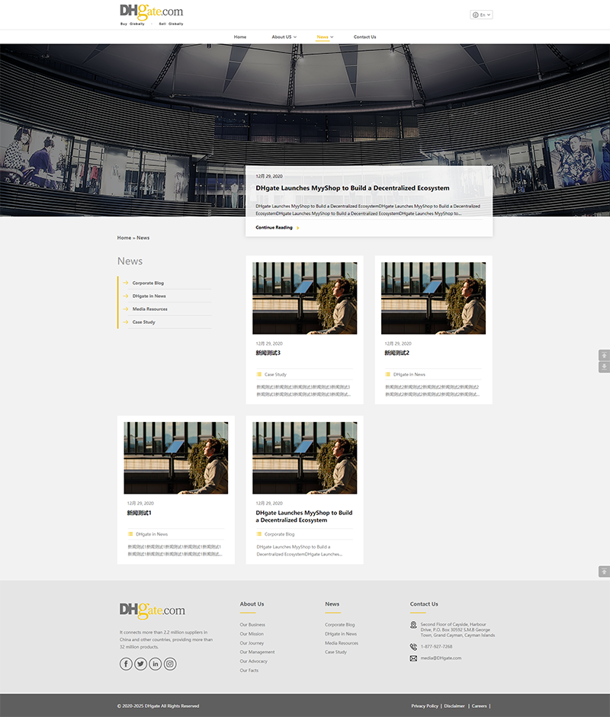
Task: Click the list icon on the 新闻测试3 card
Action: pyautogui.click(x=259, y=375)
